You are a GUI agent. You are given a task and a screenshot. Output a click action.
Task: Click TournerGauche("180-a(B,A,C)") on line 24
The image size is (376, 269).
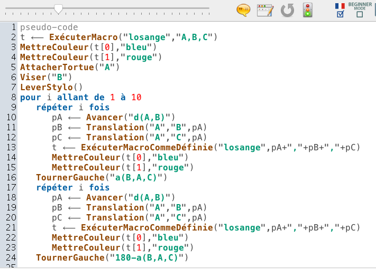pos(112,257)
